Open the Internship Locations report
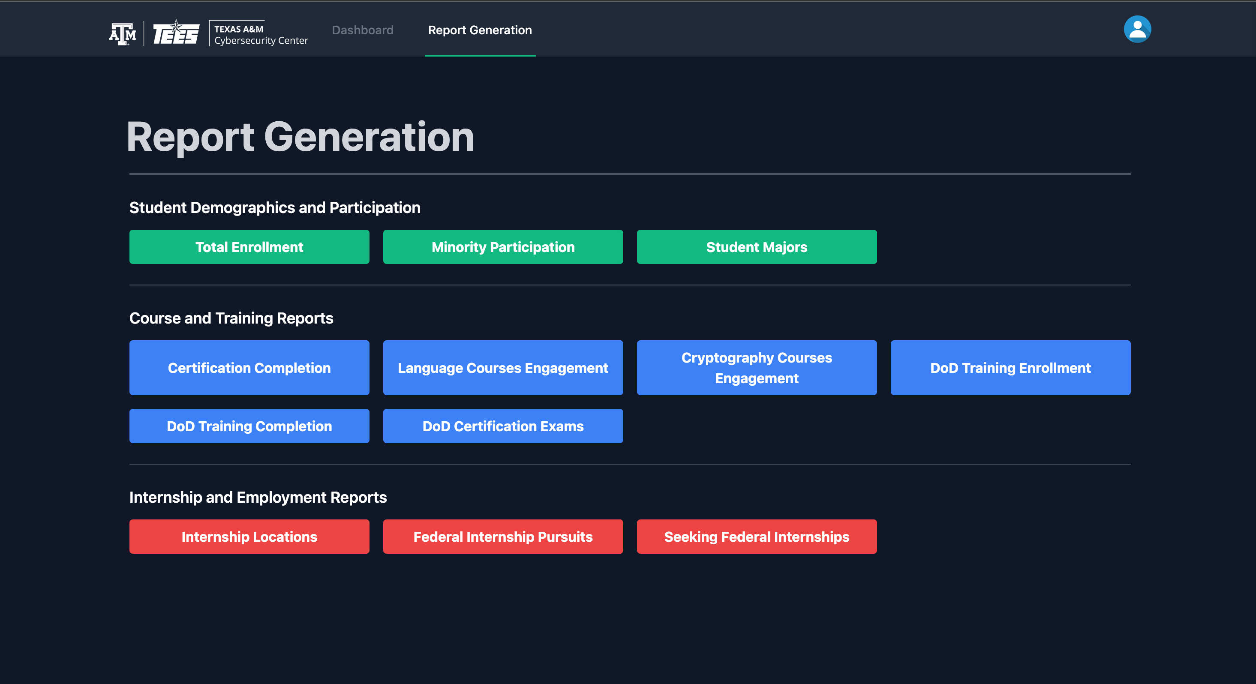 (249, 537)
